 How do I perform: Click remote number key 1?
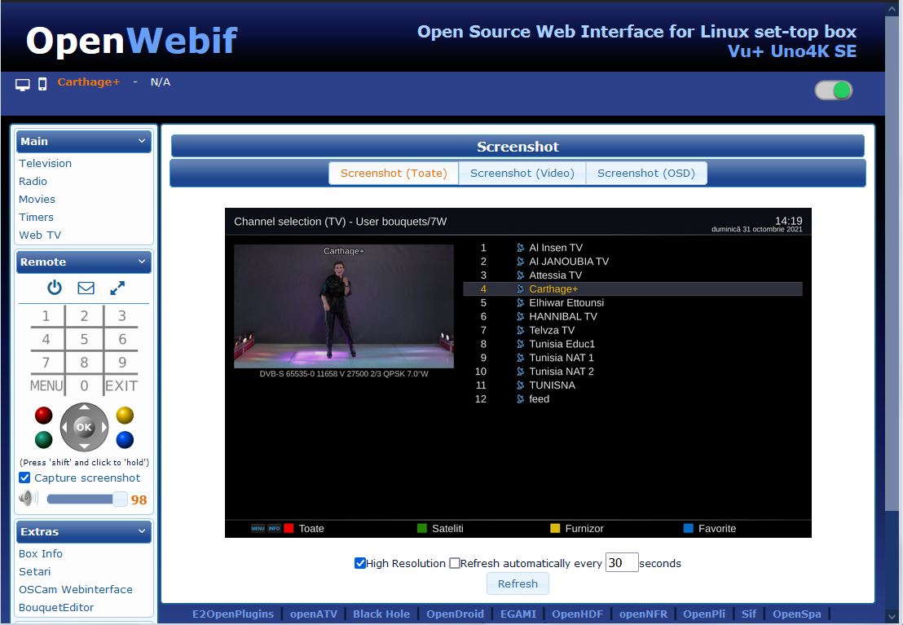click(46, 315)
